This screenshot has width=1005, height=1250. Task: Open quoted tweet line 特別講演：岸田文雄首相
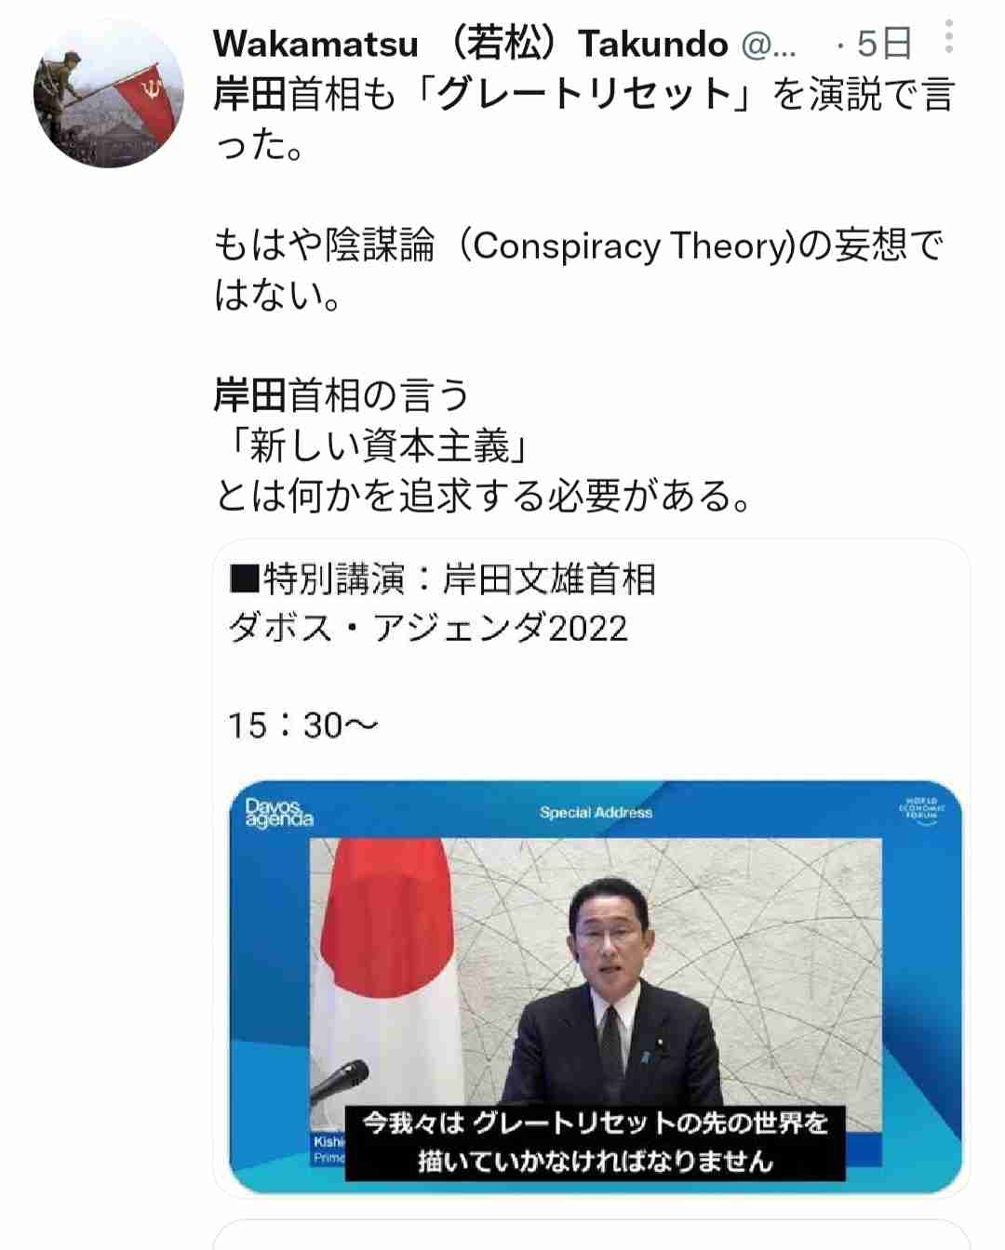pyautogui.click(x=443, y=579)
